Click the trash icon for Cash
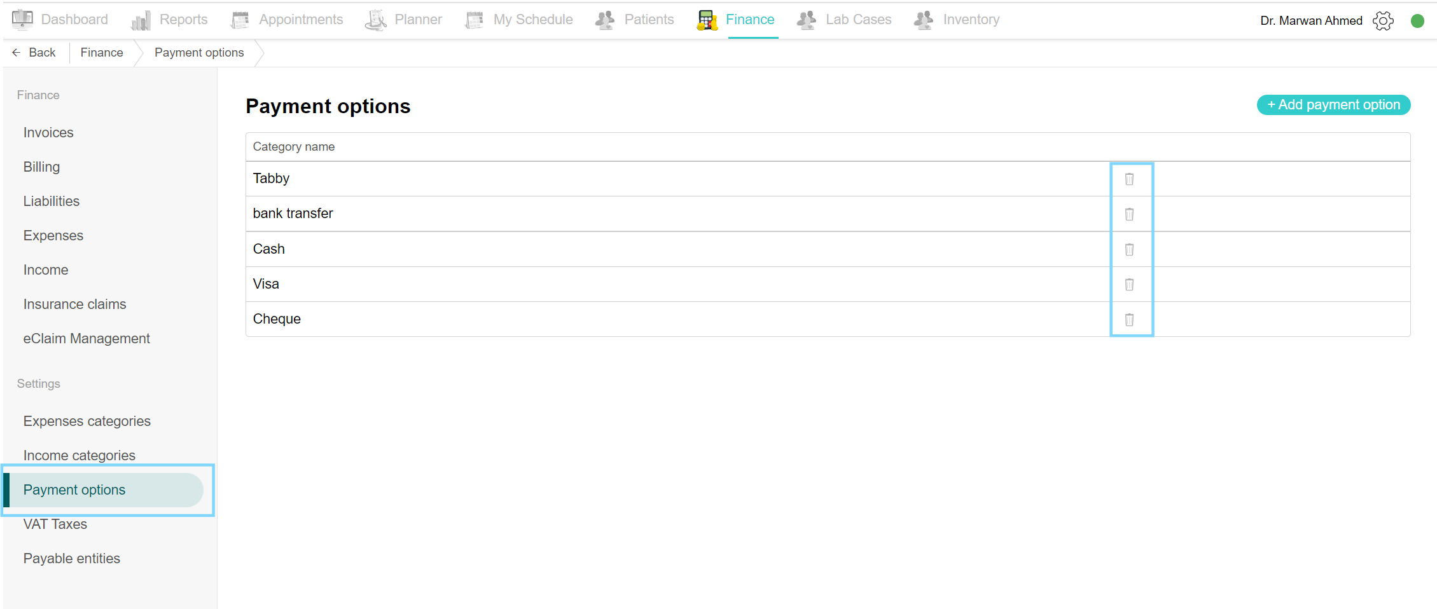 pyautogui.click(x=1129, y=249)
